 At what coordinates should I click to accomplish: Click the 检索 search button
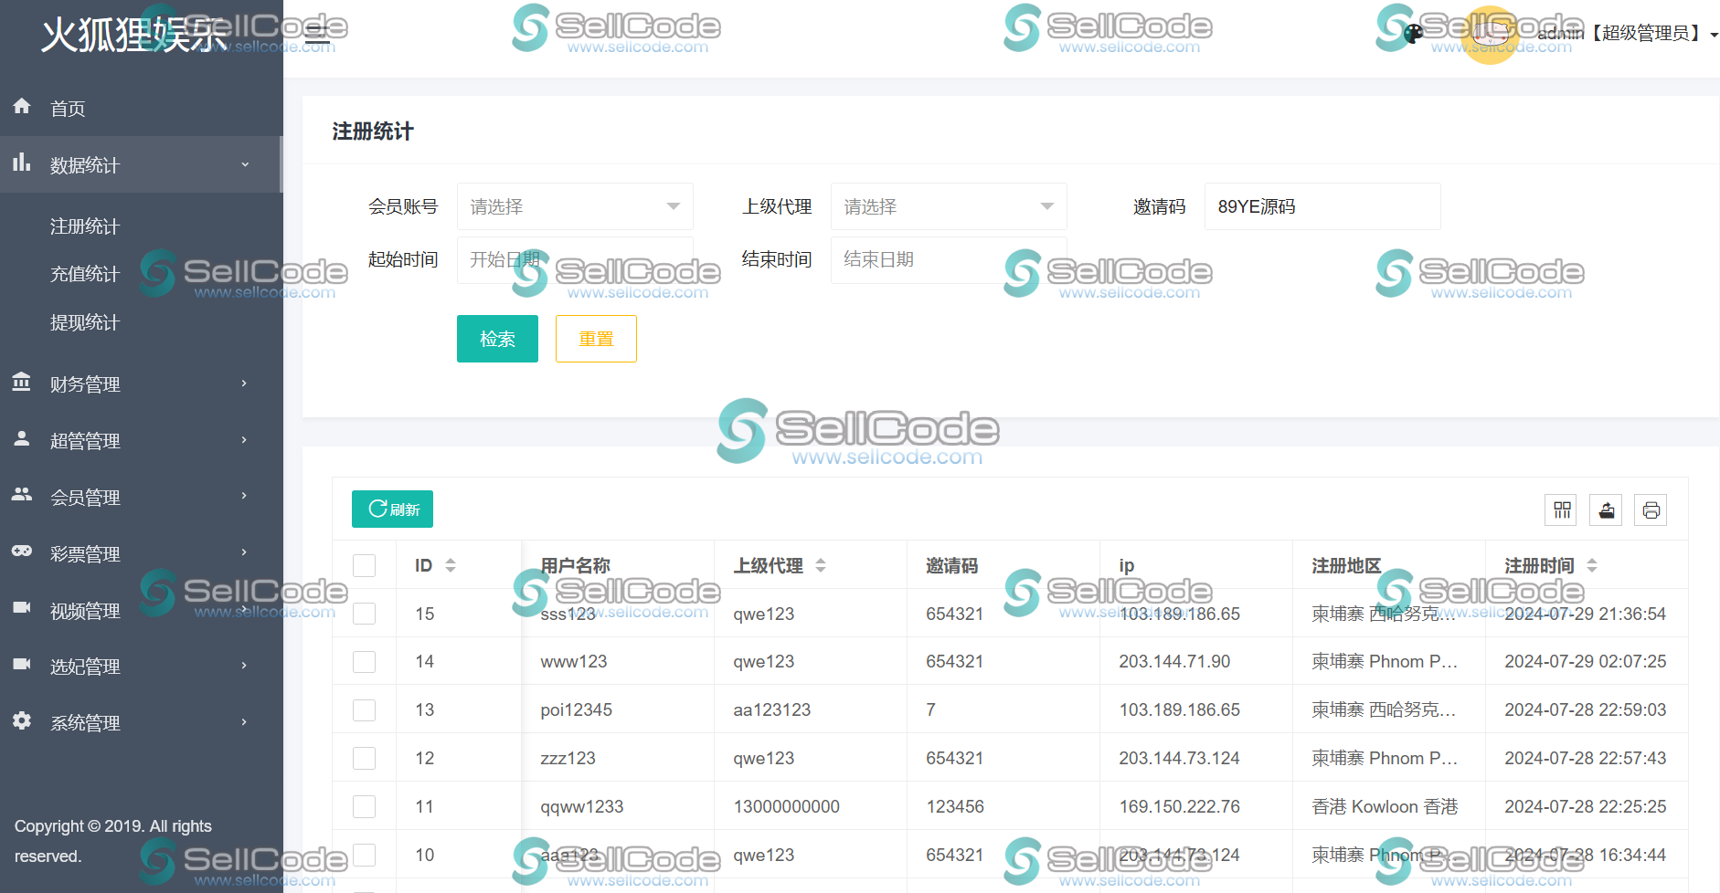pos(497,339)
